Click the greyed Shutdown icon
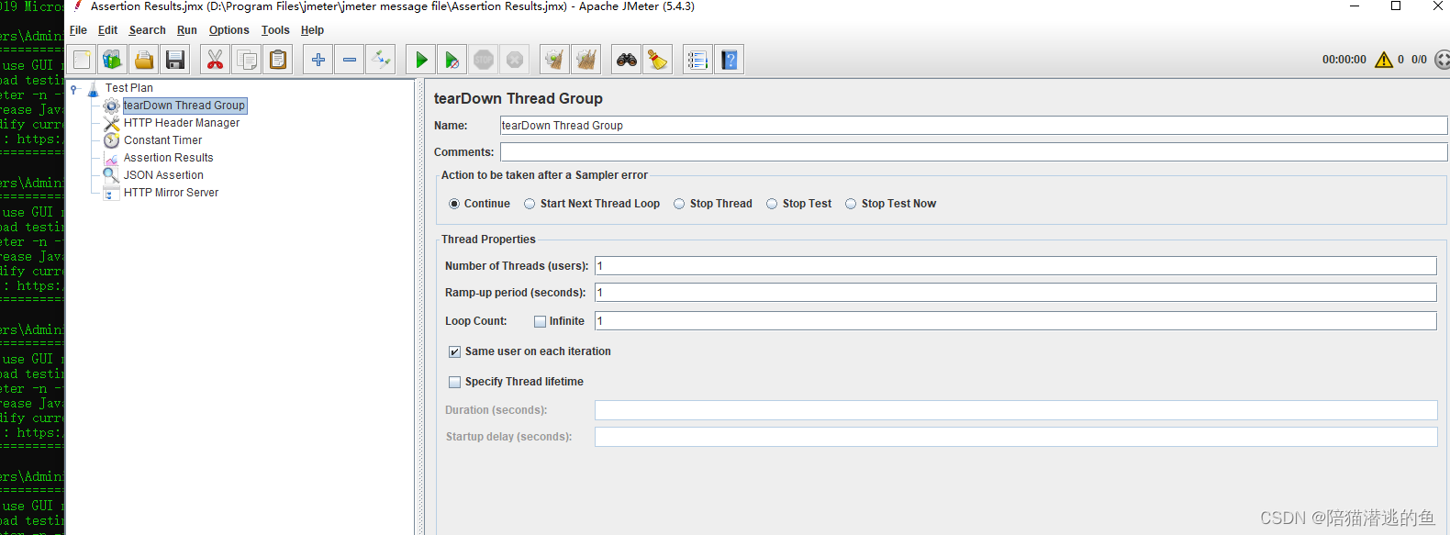Image resolution: width=1450 pixels, height=535 pixels. pos(515,60)
